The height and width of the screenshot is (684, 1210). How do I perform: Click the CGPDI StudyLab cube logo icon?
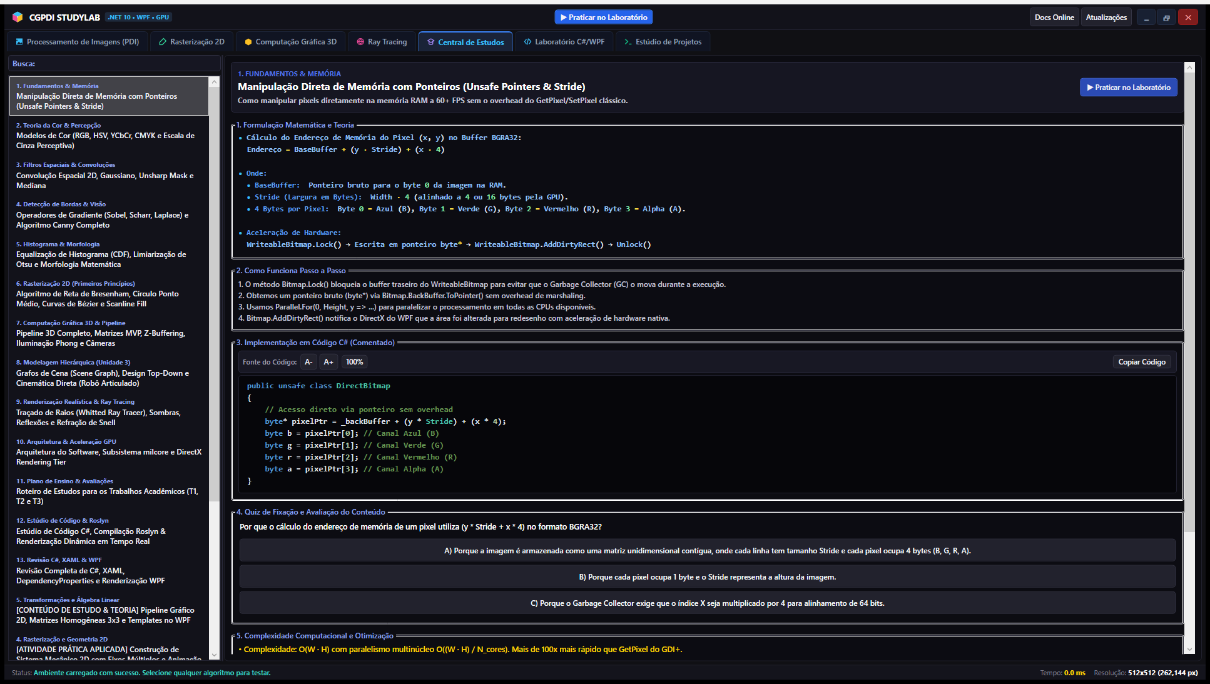pos(18,17)
